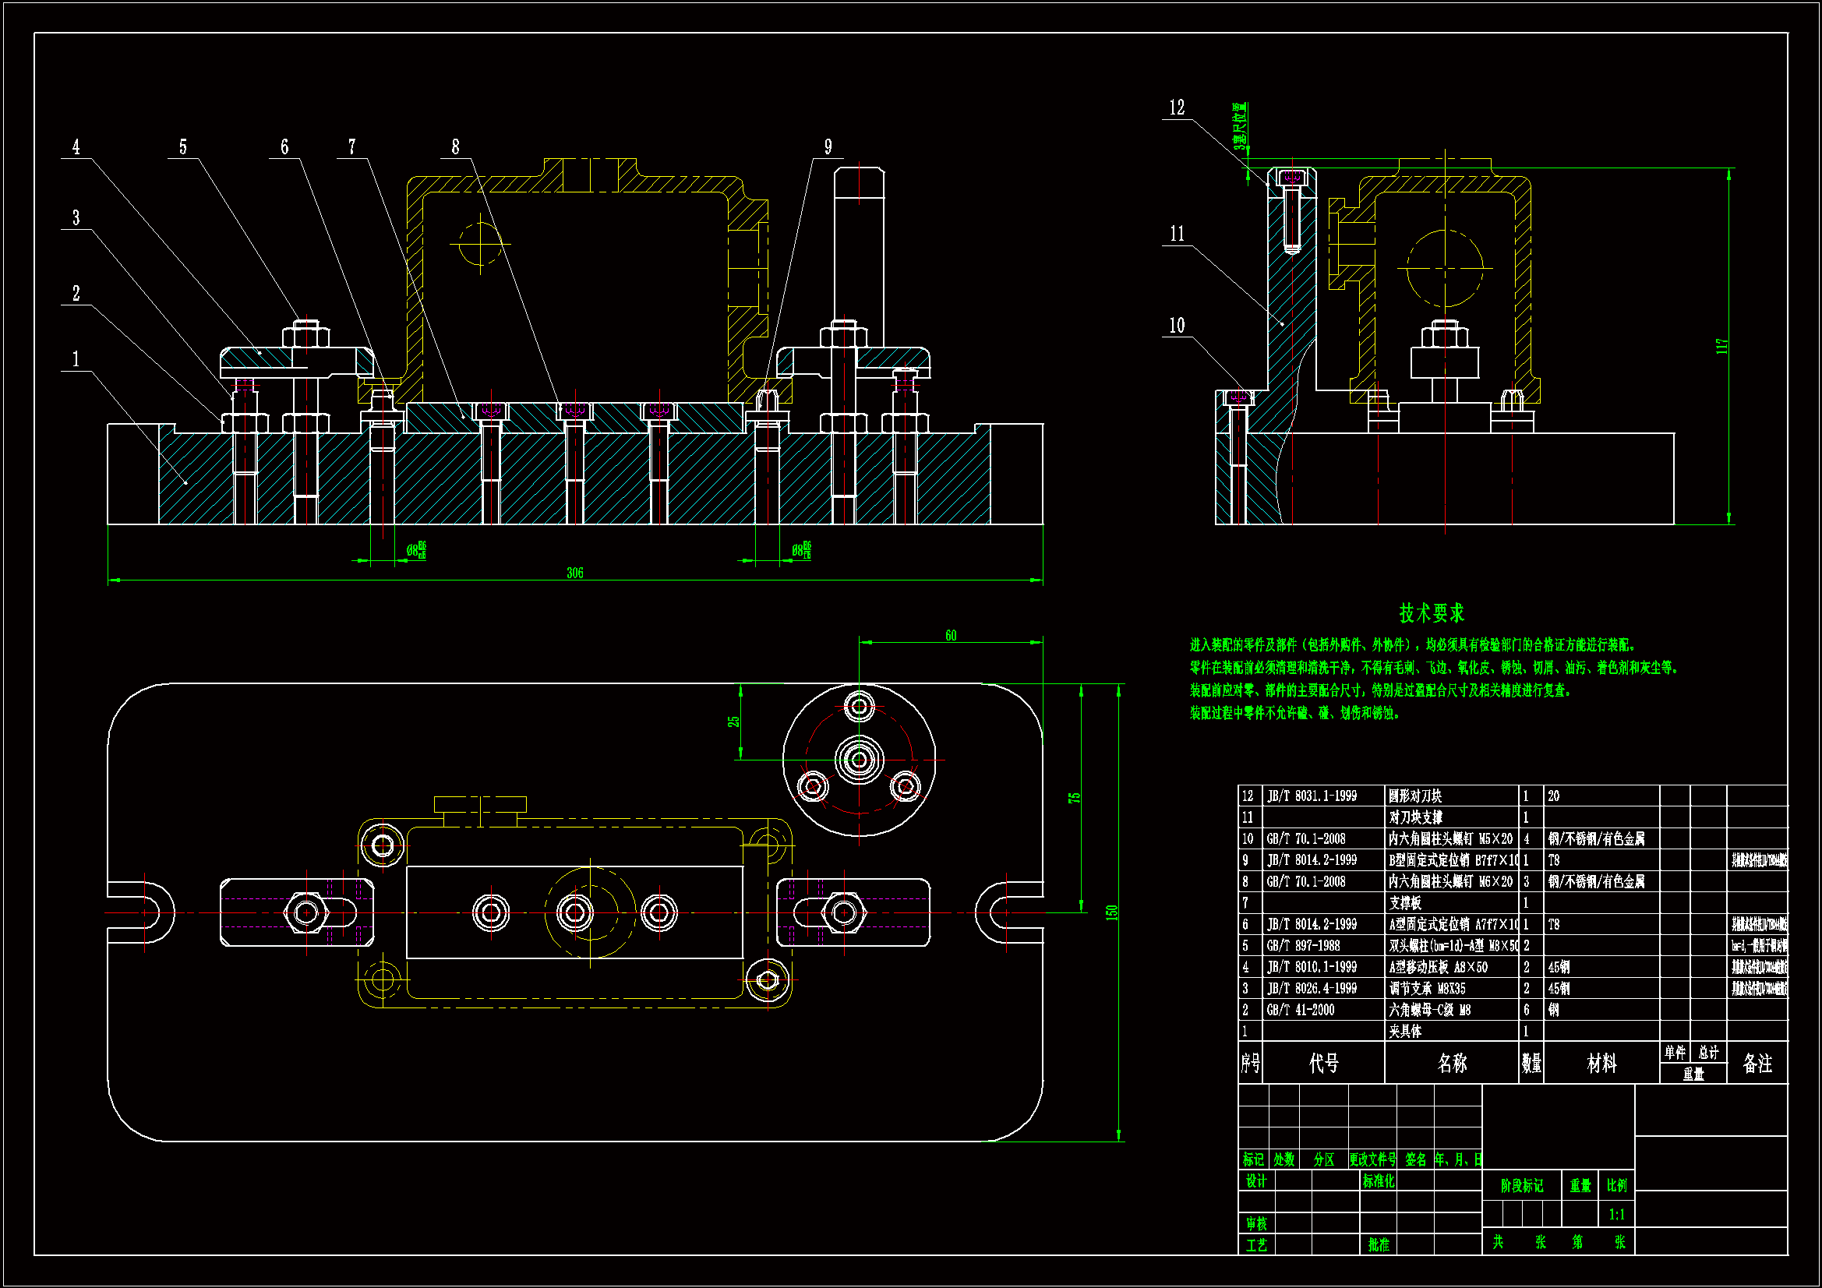1822x1288 pixels.
Task: Click the 技术要求 heading text
Action: (x=1431, y=613)
